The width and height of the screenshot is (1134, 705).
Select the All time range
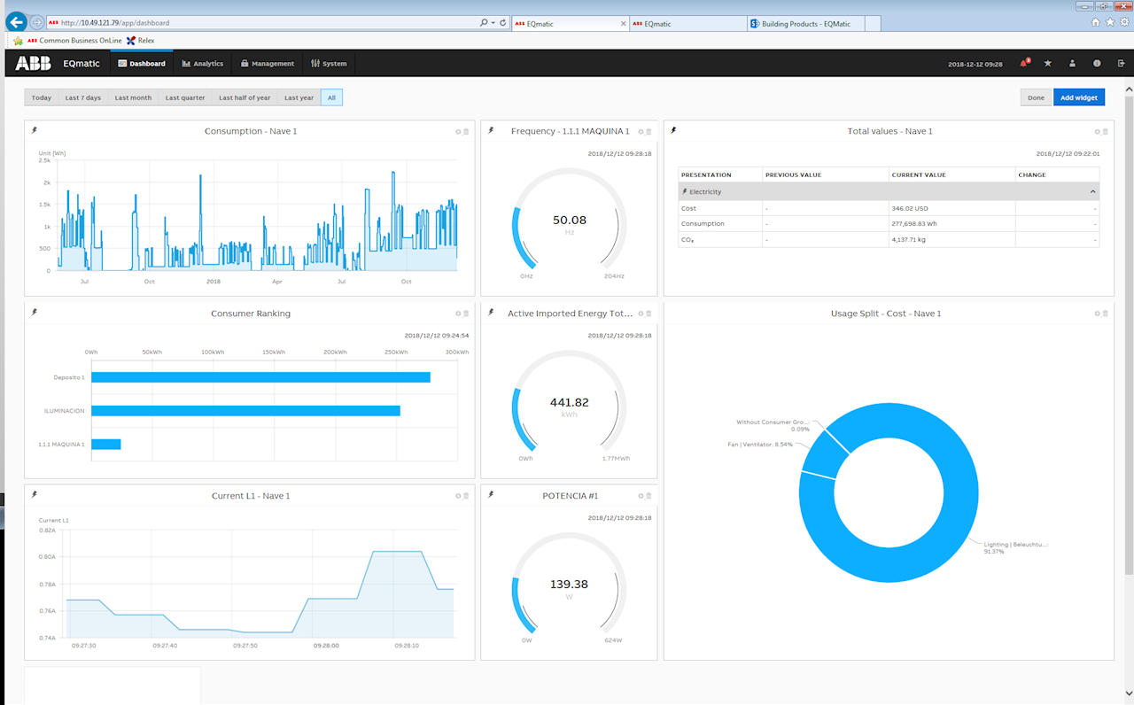click(331, 97)
